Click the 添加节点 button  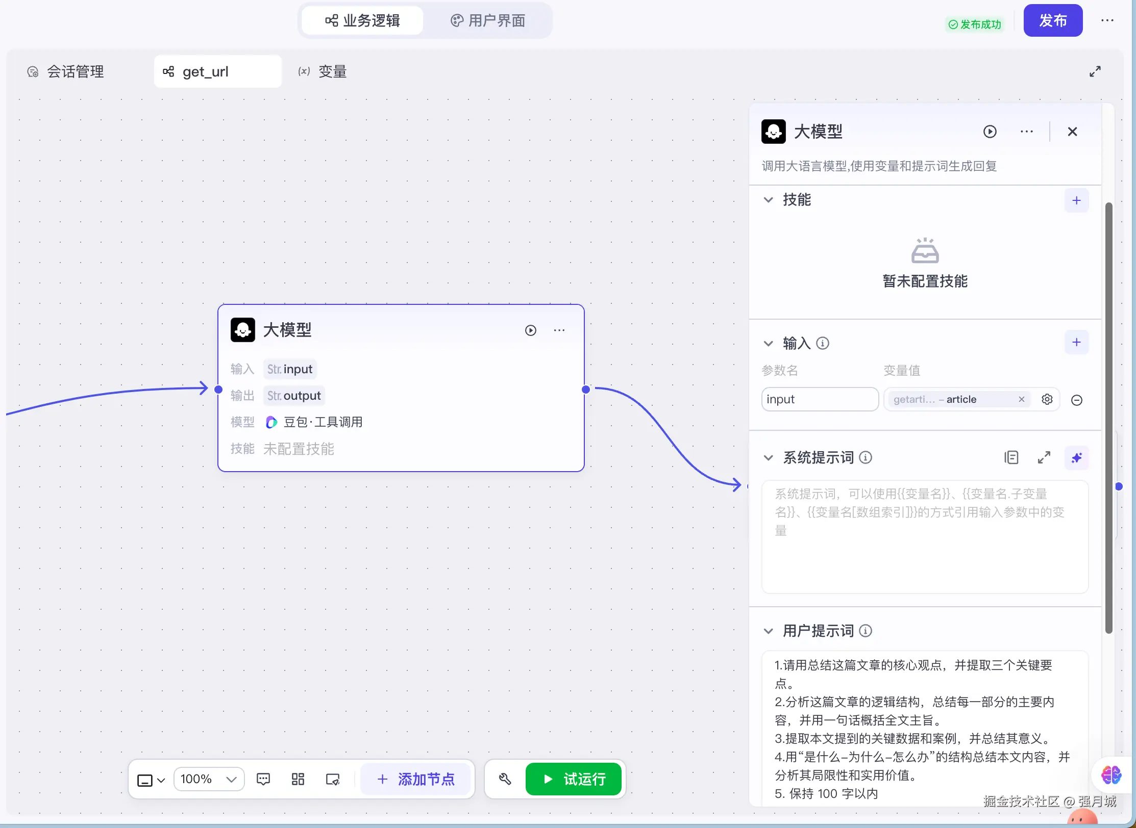pos(415,779)
